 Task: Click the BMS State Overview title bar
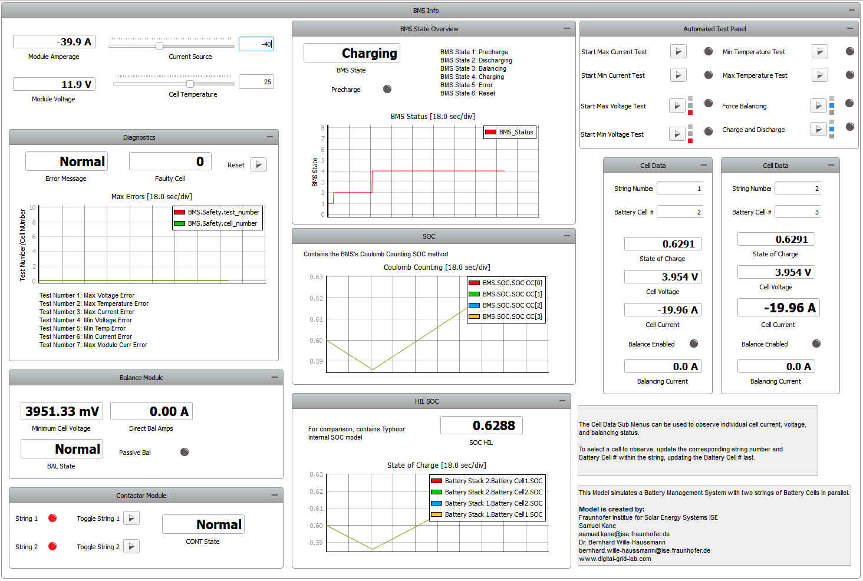[429, 29]
